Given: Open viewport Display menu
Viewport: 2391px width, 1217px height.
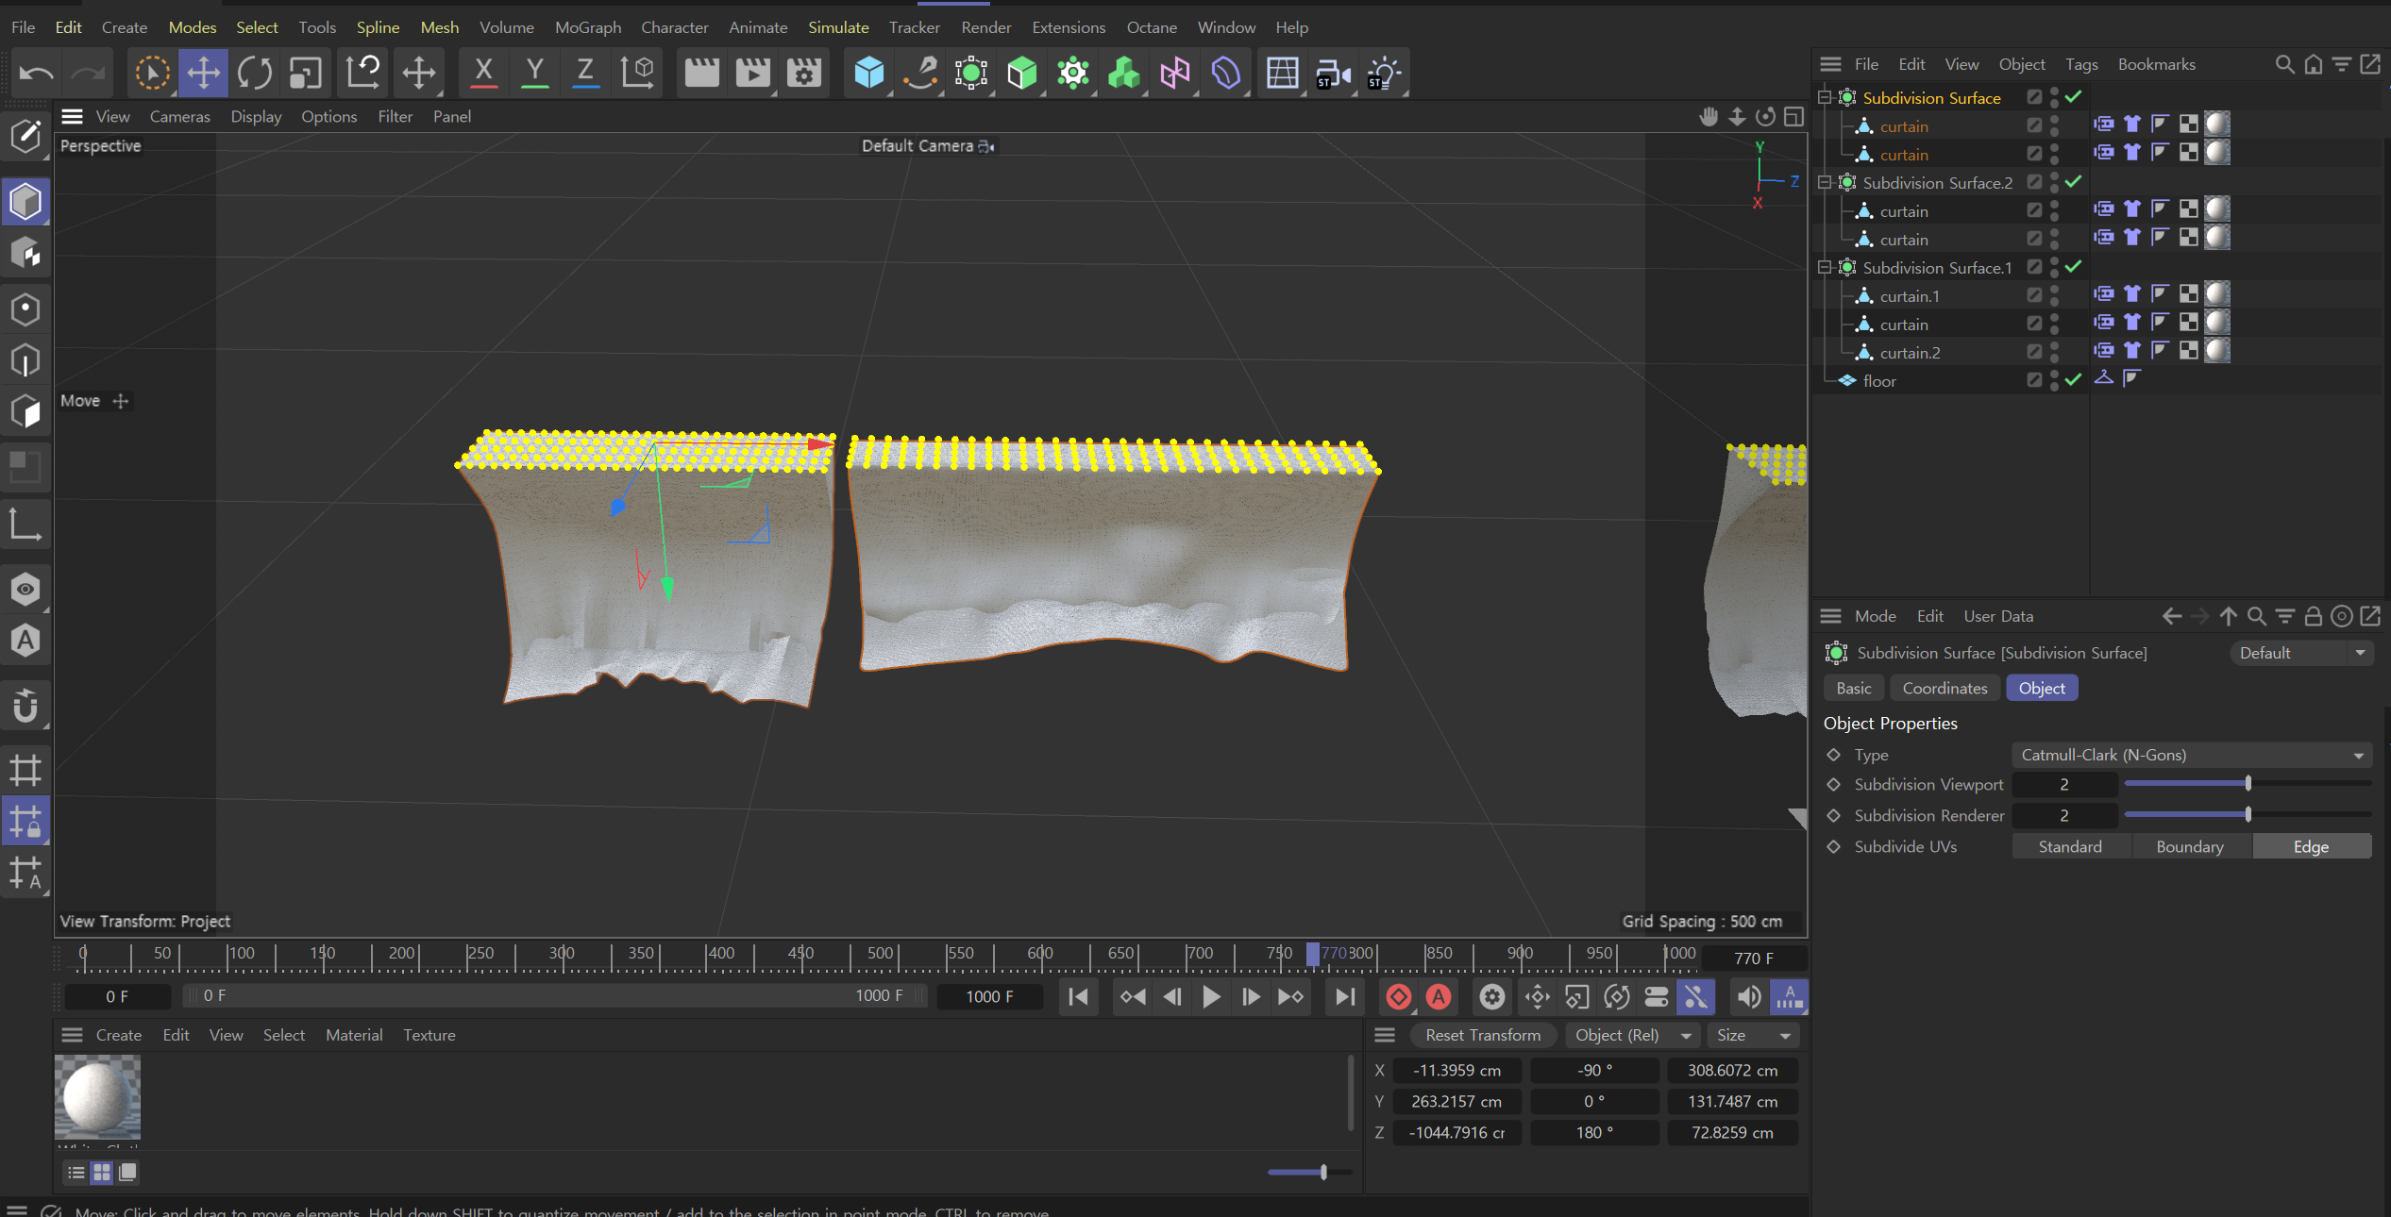Looking at the screenshot, I should [256, 116].
